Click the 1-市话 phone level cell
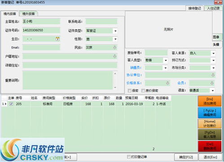224x162 pixels. click(163, 104)
